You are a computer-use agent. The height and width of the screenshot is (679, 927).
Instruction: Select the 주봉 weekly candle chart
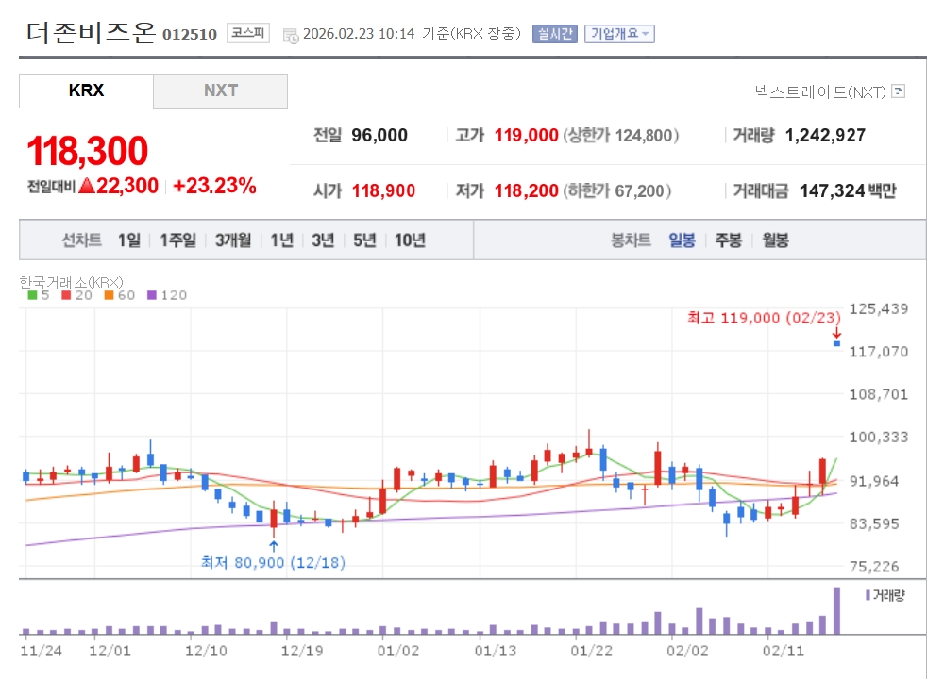(728, 240)
